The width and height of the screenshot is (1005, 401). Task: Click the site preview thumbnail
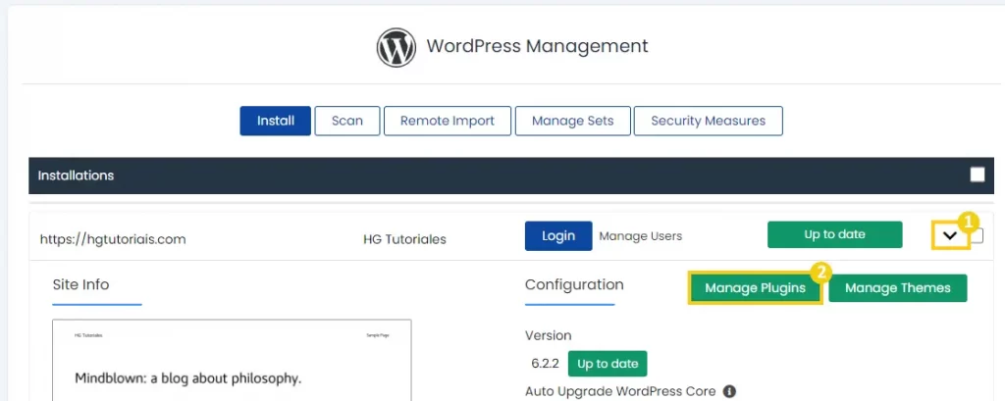[232, 360]
